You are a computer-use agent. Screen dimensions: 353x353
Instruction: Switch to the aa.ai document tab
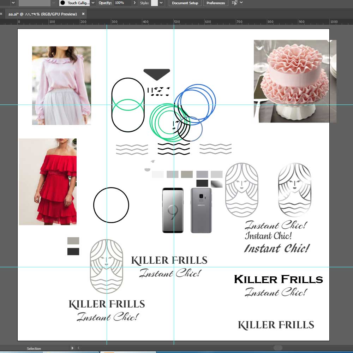(x=43, y=14)
